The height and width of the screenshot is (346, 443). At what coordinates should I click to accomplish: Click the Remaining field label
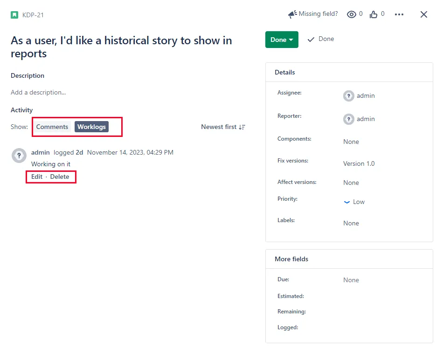pyautogui.click(x=291, y=312)
